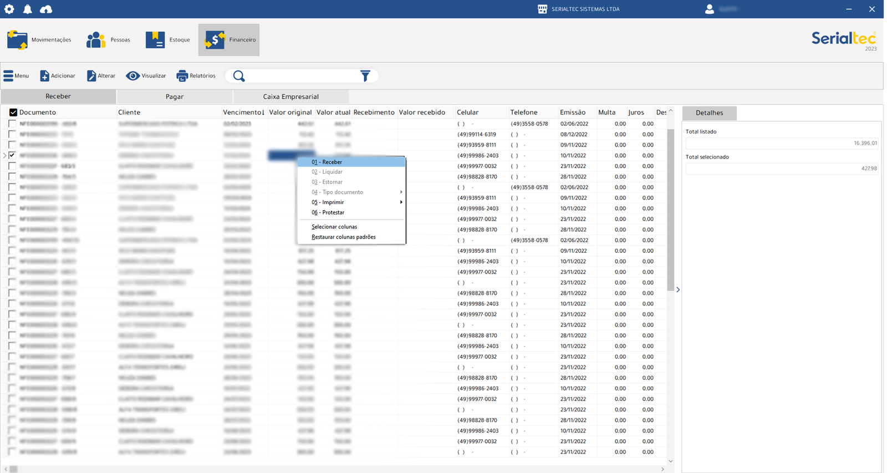The height and width of the screenshot is (473, 887).
Task: Open the hamburger Menu
Action: 16,76
